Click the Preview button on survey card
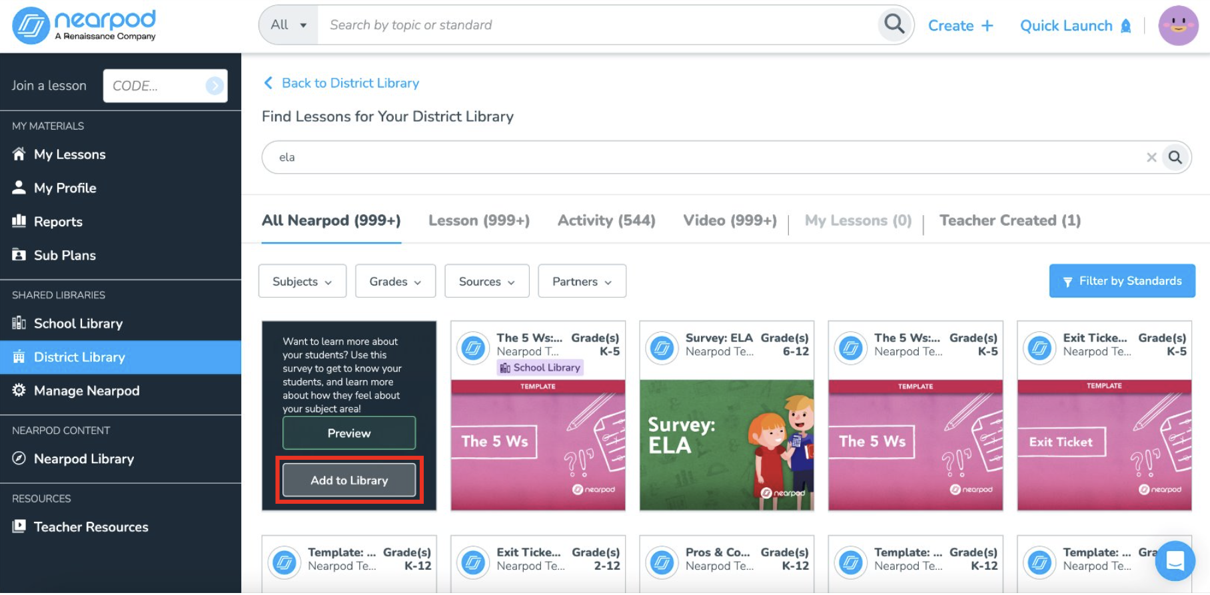 click(349, 433)
